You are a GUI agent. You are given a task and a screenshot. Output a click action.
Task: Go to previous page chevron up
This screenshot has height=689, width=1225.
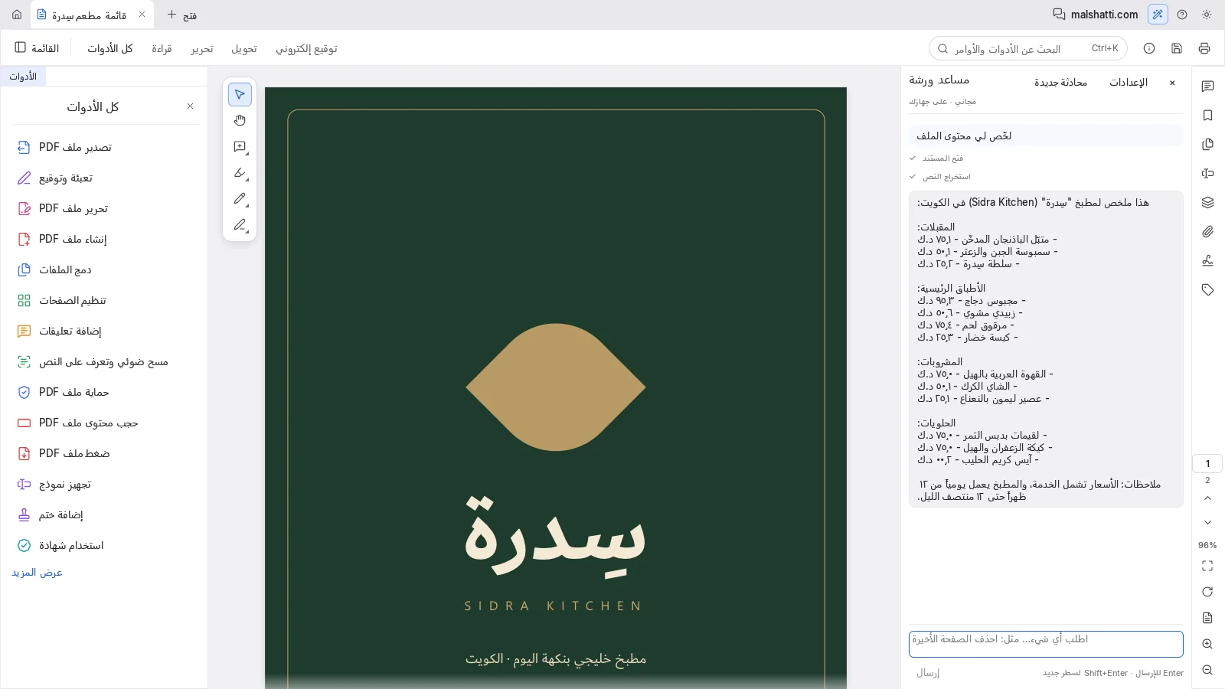pyautogui.click(x=1207, y=498)
